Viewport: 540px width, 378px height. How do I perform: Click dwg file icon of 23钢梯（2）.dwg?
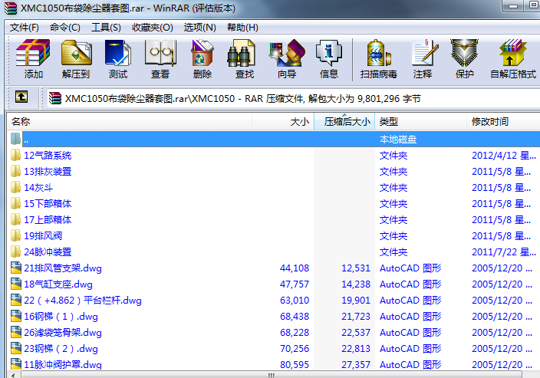pos(16,348)
